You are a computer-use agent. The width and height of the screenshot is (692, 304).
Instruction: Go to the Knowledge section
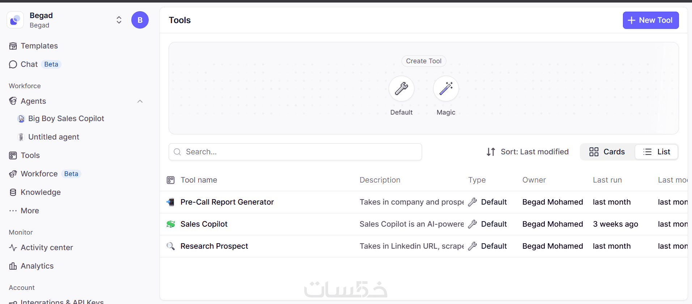pos(41,192)
